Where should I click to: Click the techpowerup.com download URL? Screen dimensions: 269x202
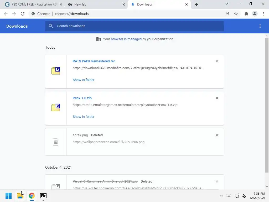point(138,188)
